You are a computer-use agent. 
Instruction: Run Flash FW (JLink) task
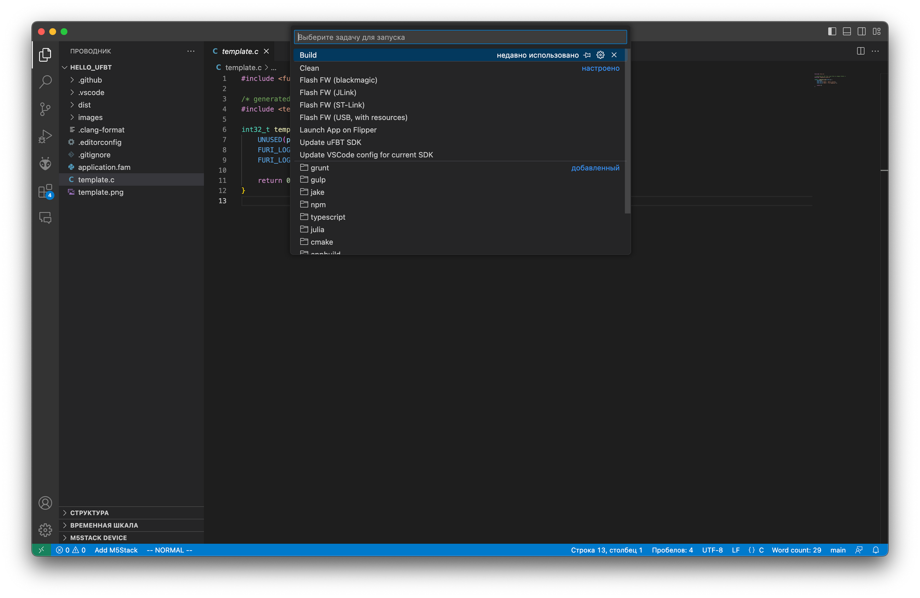459,92
